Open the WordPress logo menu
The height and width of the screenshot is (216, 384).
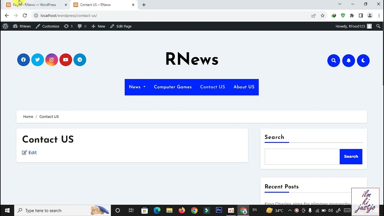click(5, 26)
